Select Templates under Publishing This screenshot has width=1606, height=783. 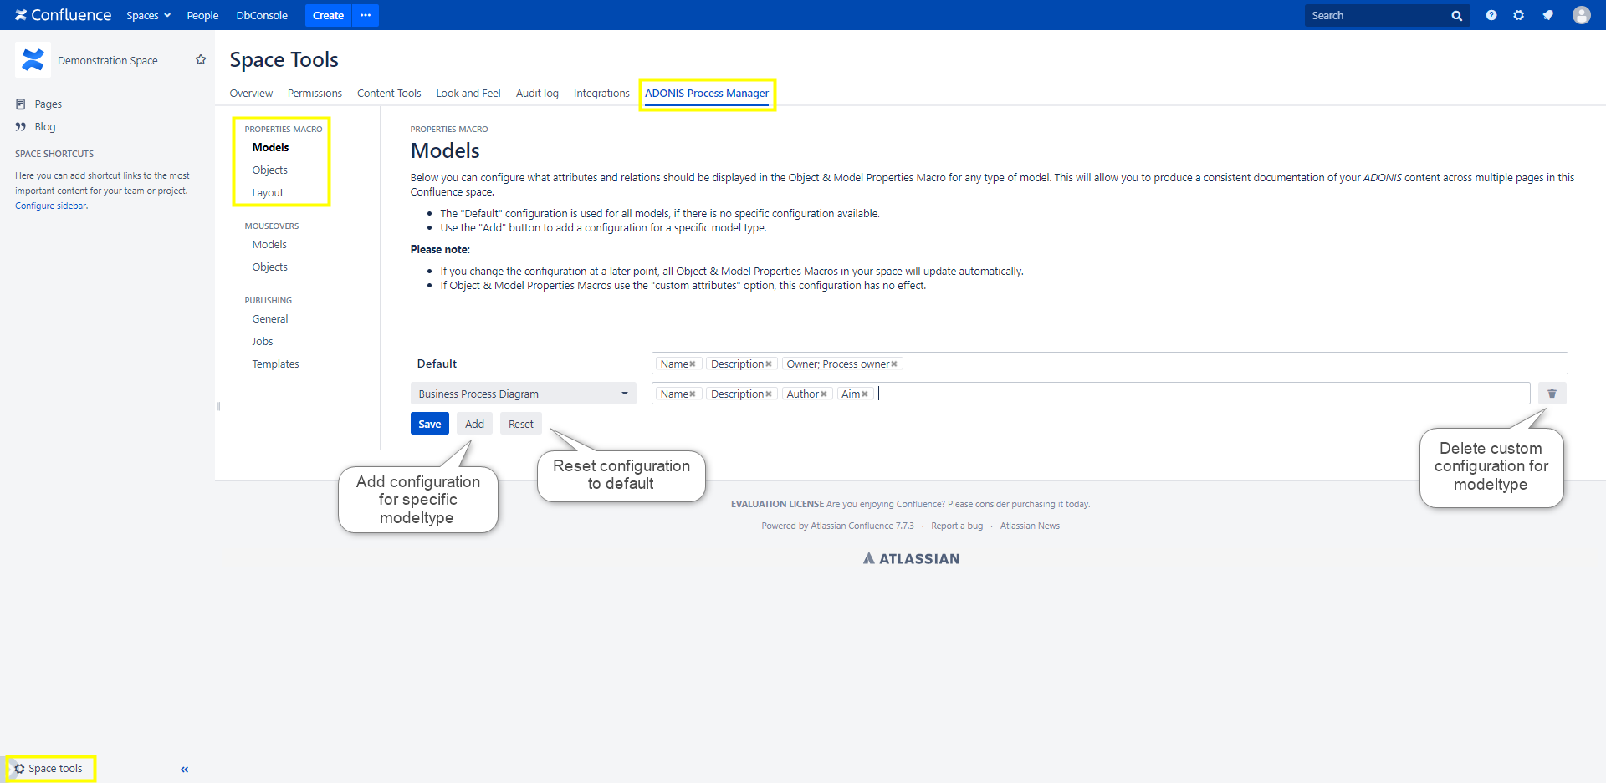275,364
